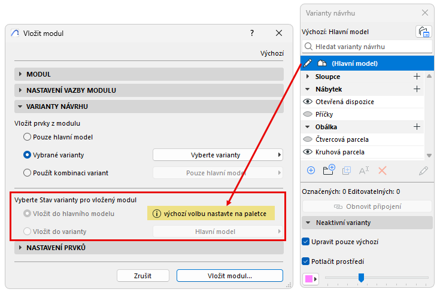
Task: Hide the Otevřená dispozice option
Action: pyautogui.click(x=308, y=102)
